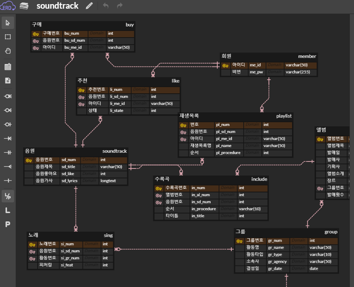Select zero-or-many relationship tool
The image size is (354, 287).
coord(8,96)
